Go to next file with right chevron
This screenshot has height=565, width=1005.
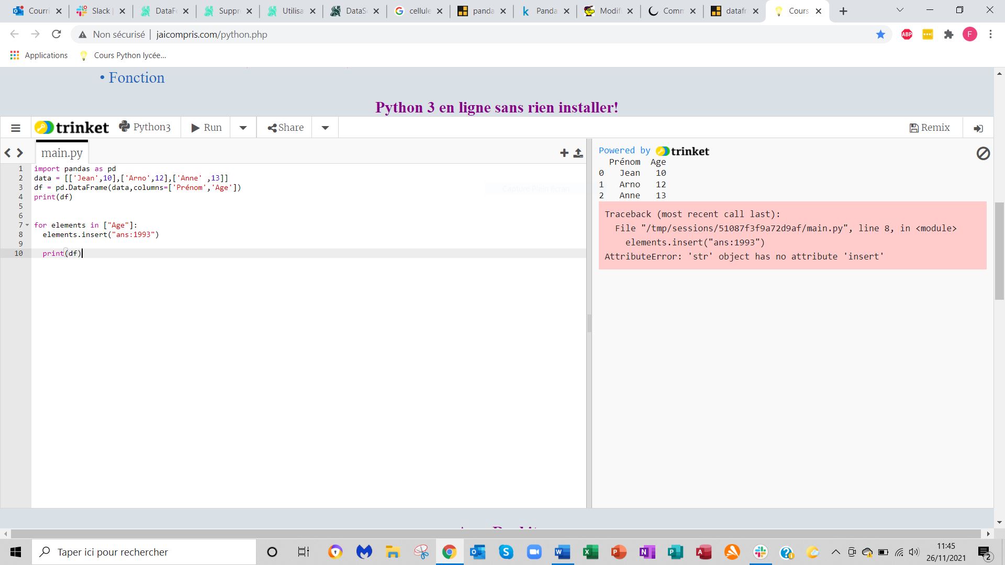20,153
